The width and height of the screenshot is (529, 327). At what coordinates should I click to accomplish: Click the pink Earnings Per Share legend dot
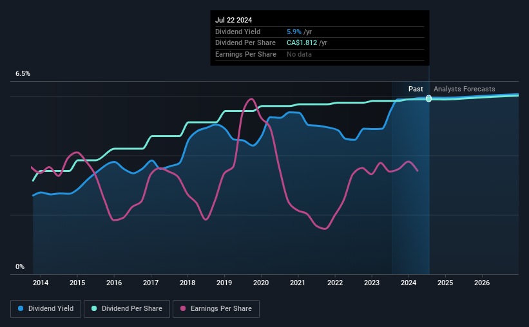(183, 308)
